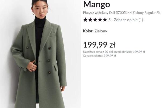Click the second rating star

pos(90,20)
